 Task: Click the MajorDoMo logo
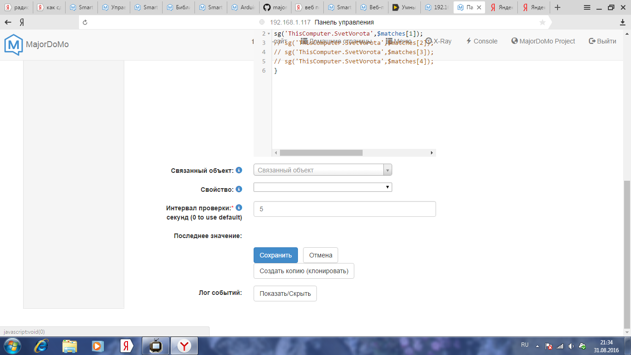36,44
